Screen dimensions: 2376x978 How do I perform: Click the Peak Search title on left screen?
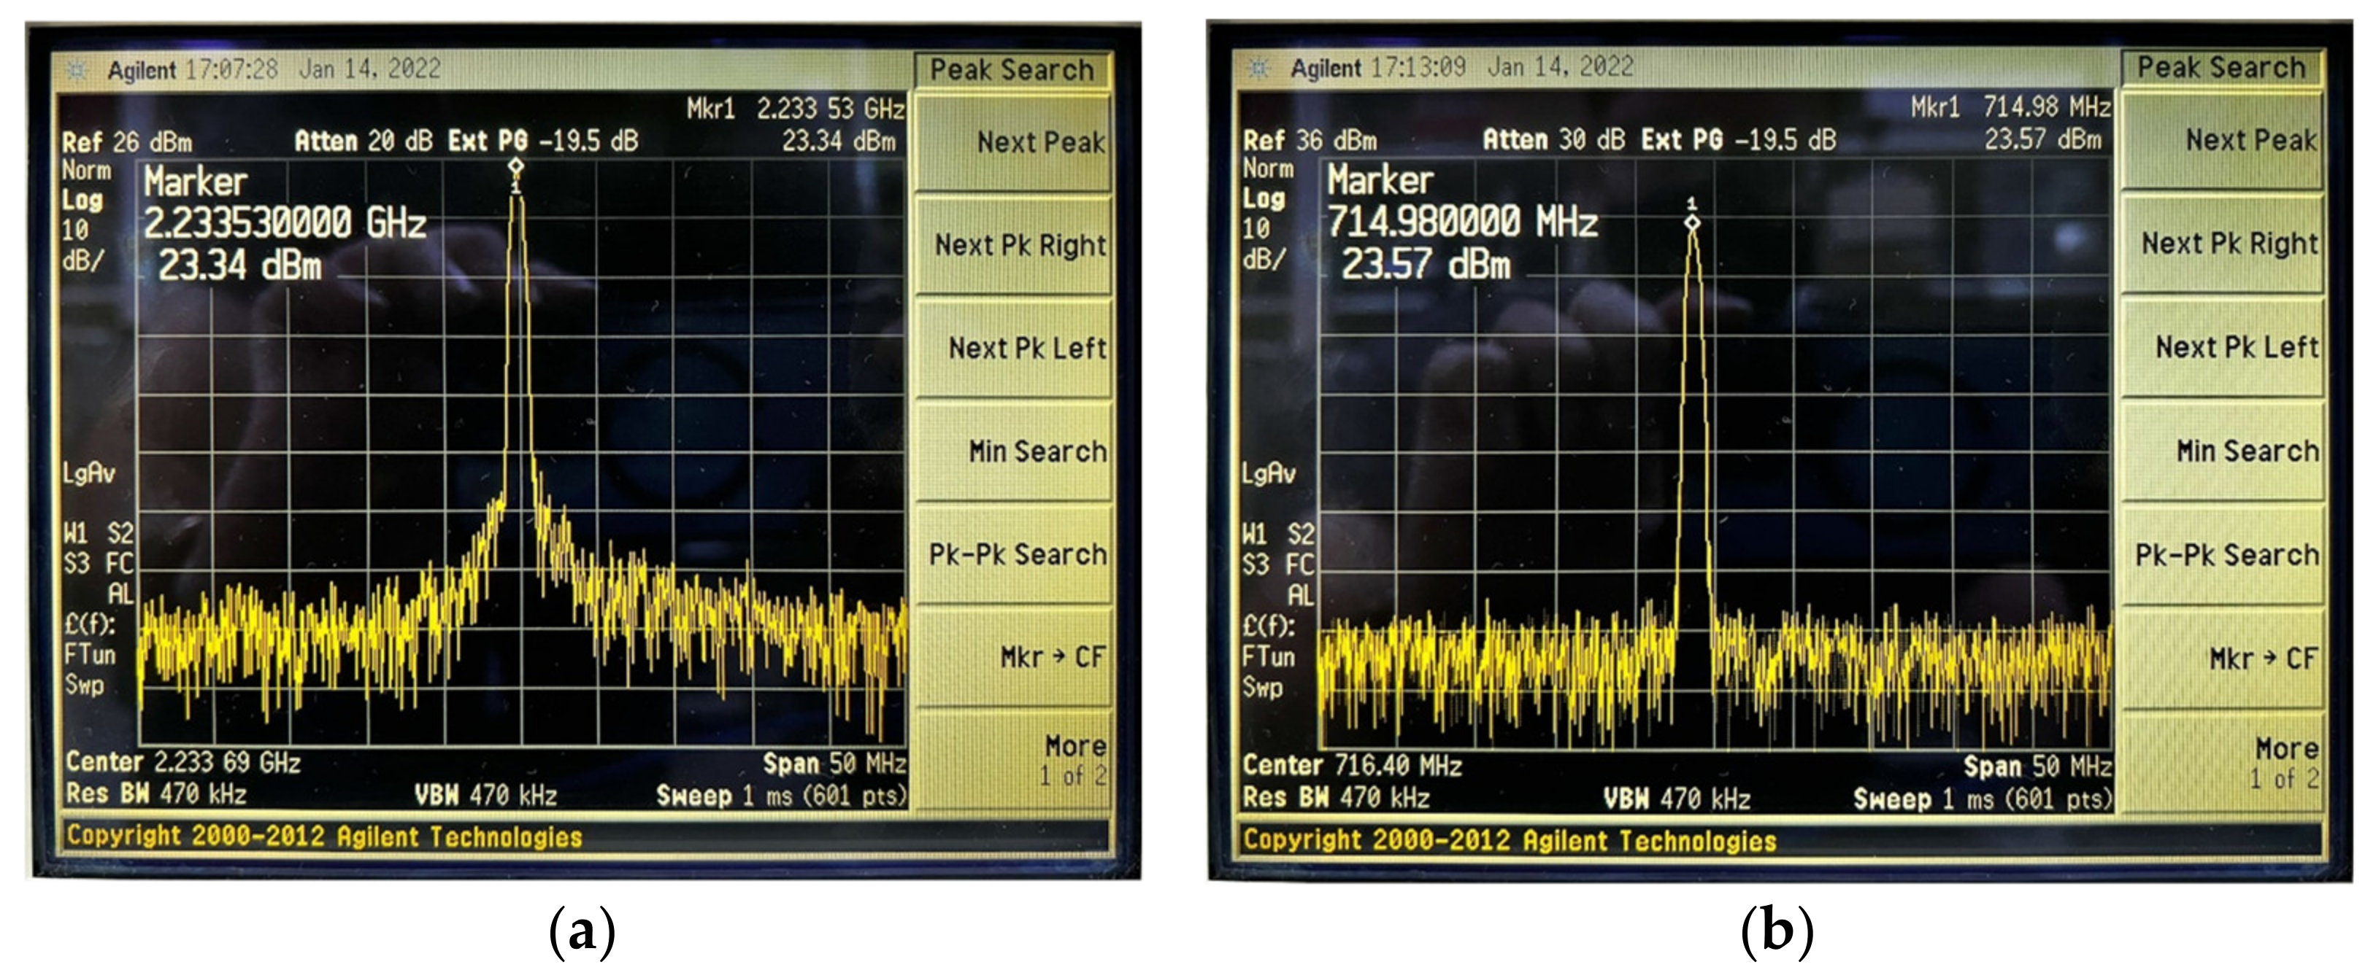(x=1011, y=70)
